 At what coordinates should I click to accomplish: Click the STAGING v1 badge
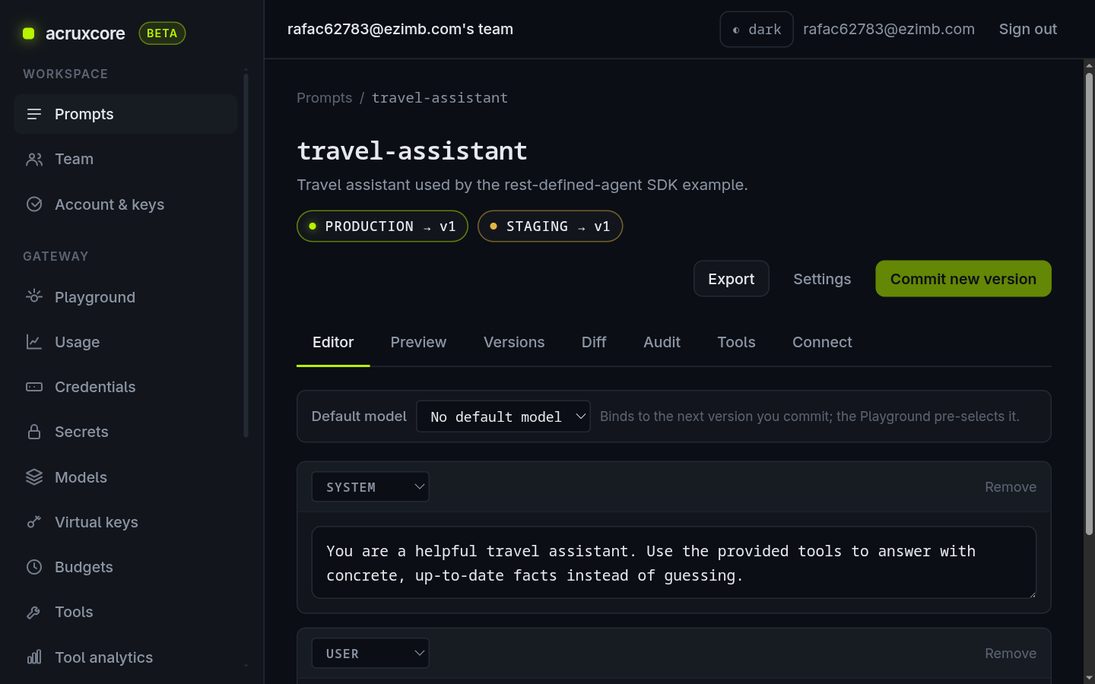551,226
